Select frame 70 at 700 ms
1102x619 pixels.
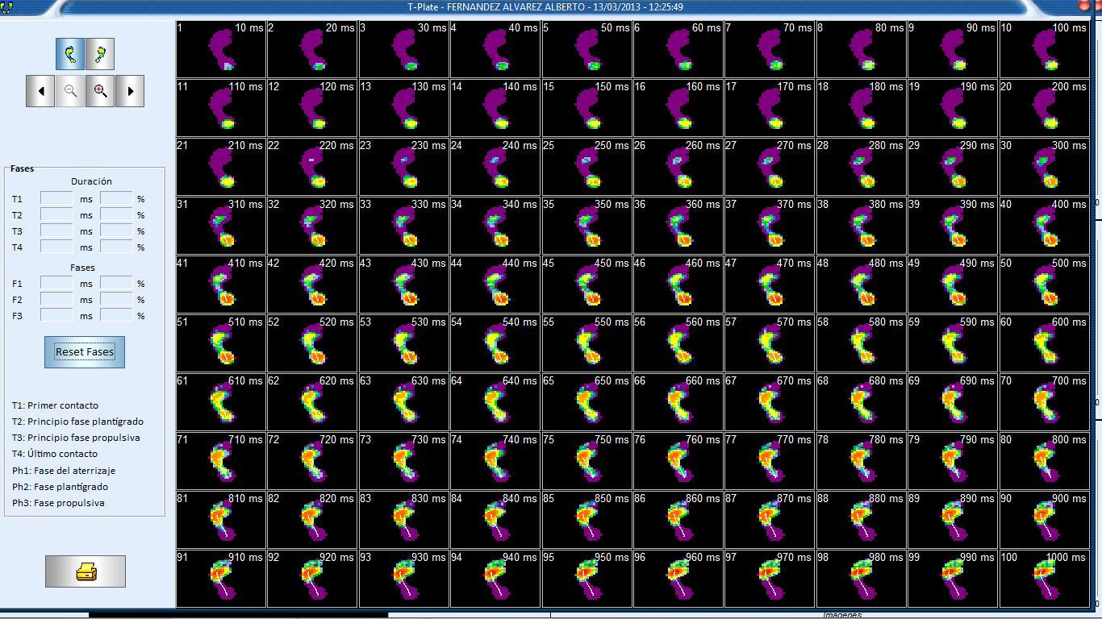(1045, 402)
